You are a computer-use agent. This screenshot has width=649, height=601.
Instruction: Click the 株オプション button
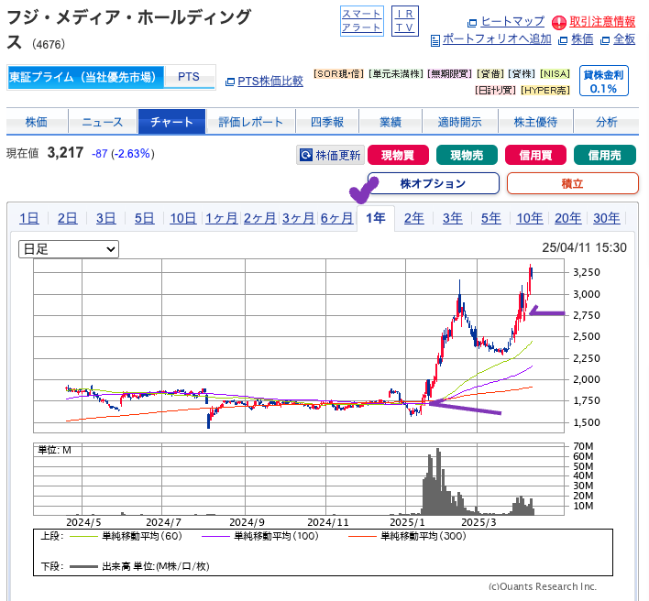click(433, 183)
